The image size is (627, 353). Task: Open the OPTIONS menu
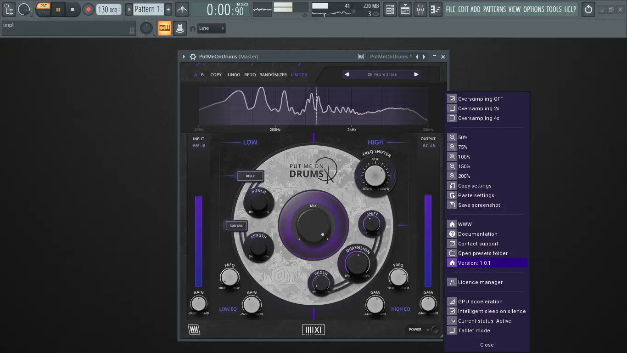point(534,9)
